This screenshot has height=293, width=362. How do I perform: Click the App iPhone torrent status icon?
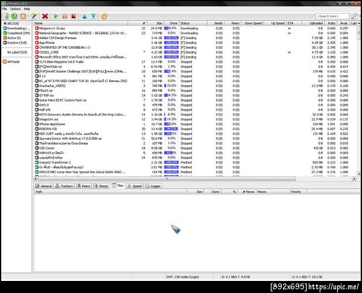pyautogui.click(x=37, y=43)
